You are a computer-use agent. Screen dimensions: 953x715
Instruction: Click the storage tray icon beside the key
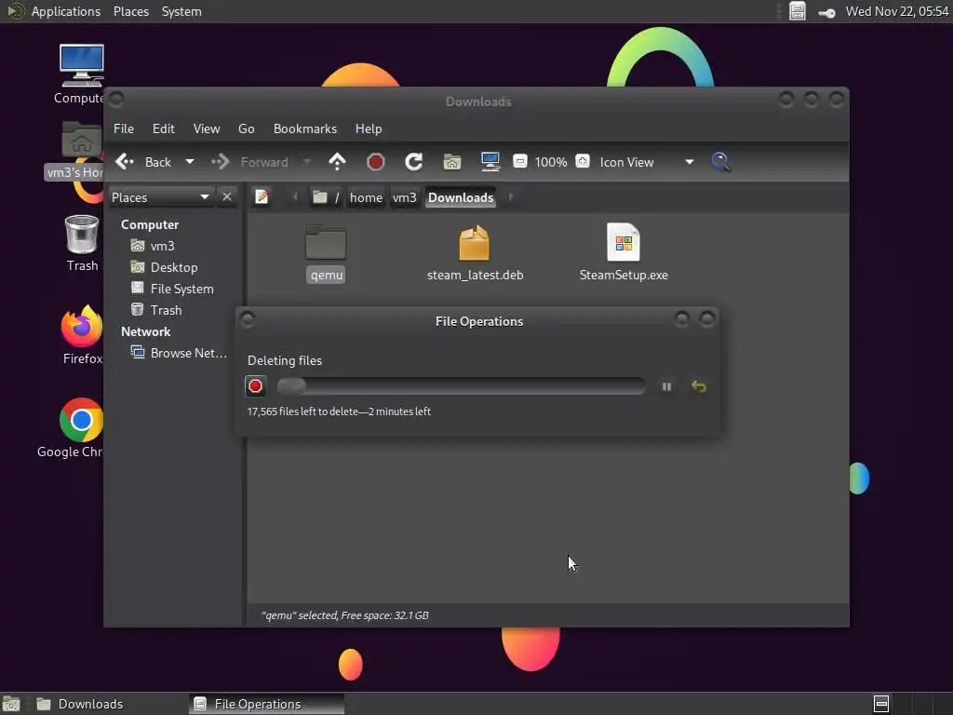click(798, 11)
